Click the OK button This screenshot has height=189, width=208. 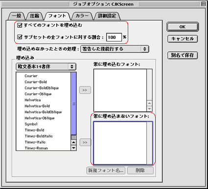pos(183,27)
